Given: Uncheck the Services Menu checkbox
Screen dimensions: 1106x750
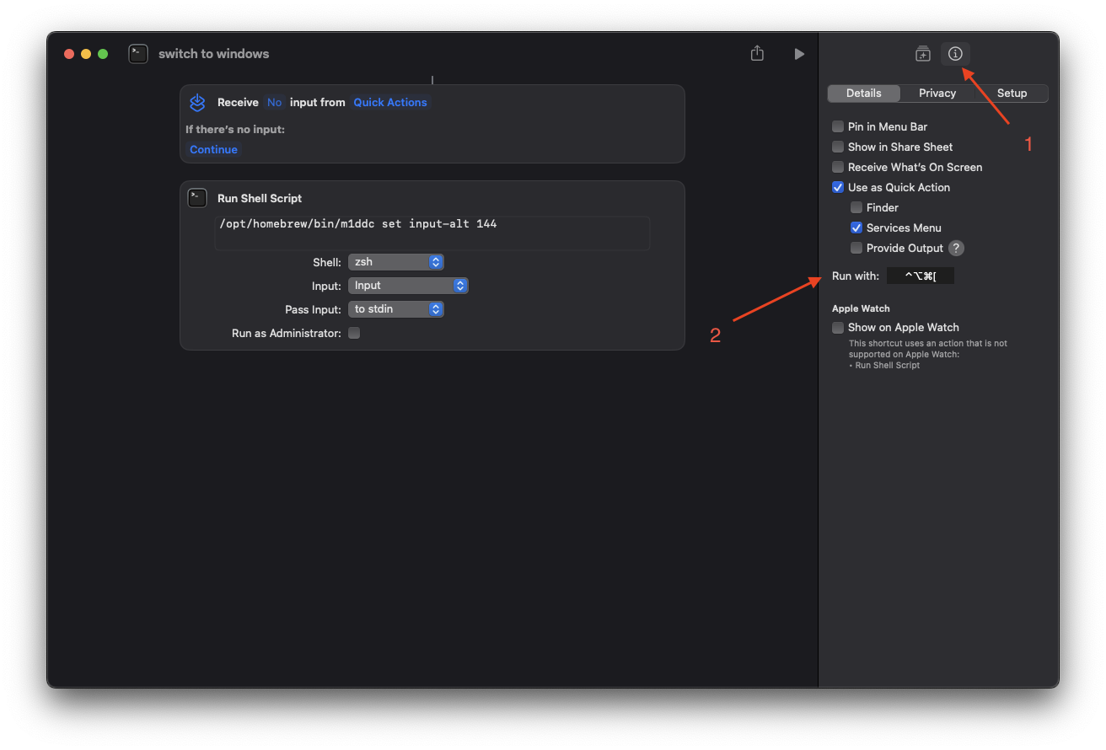Looking at the screenshot, I should [856, 228].
